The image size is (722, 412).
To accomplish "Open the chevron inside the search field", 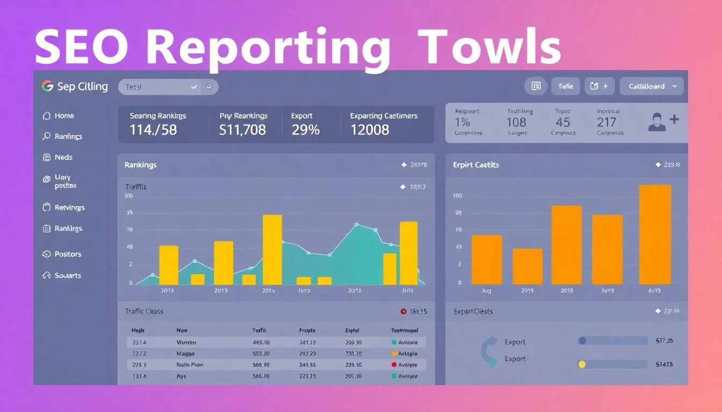I will tap(193, 86).
